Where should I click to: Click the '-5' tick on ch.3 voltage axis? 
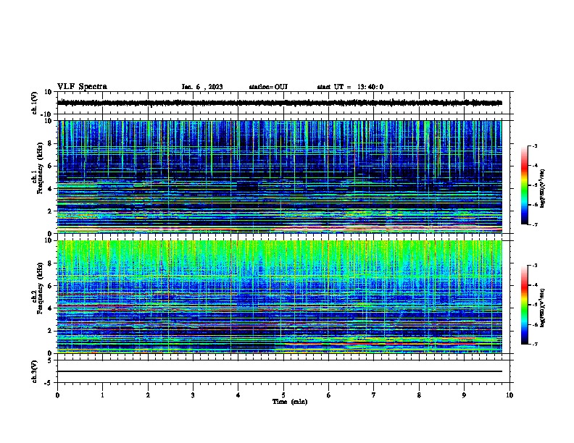click(x=49, y=383)
